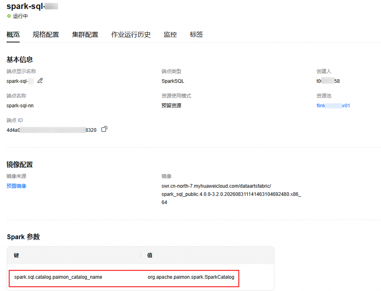Click the 端点 ID label

[x=15, y=120]
